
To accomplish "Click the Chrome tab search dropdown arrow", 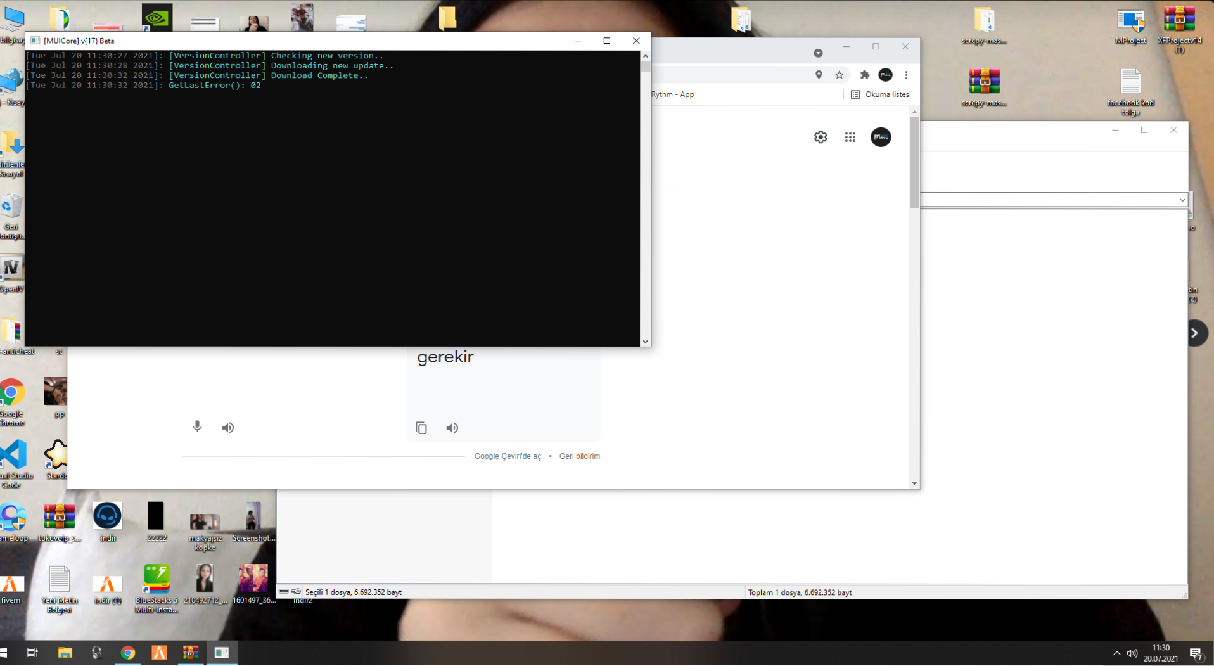I will tap(818, 53).
